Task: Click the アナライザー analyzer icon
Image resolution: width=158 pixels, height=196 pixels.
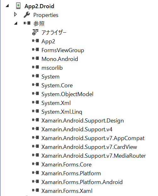Action: (x=35, y=32)
